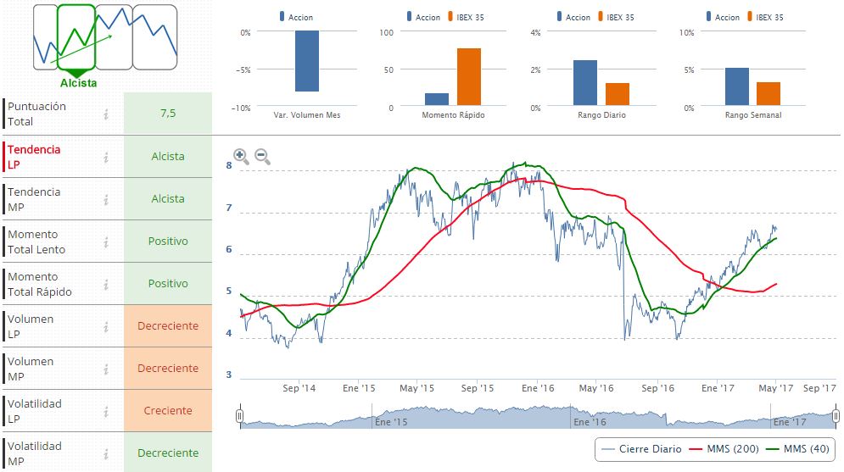Click info icon for Momento Total Rápido
This screenshot has width=844, height=472.
coord(106,284)
